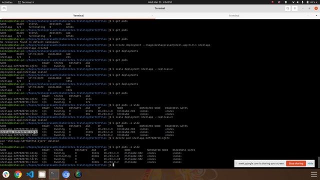The image size is (320, 180).
Task: Click the highlighted shellapp-5df78d9758-6jk7z pod name
Action: [19, 132]
